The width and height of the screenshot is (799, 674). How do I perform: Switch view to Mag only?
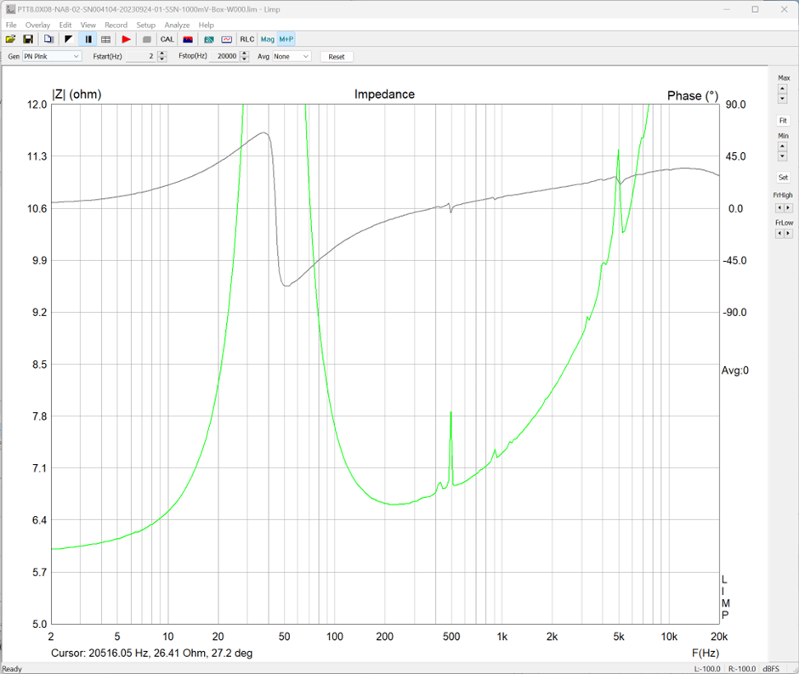[x=268, y=39]
